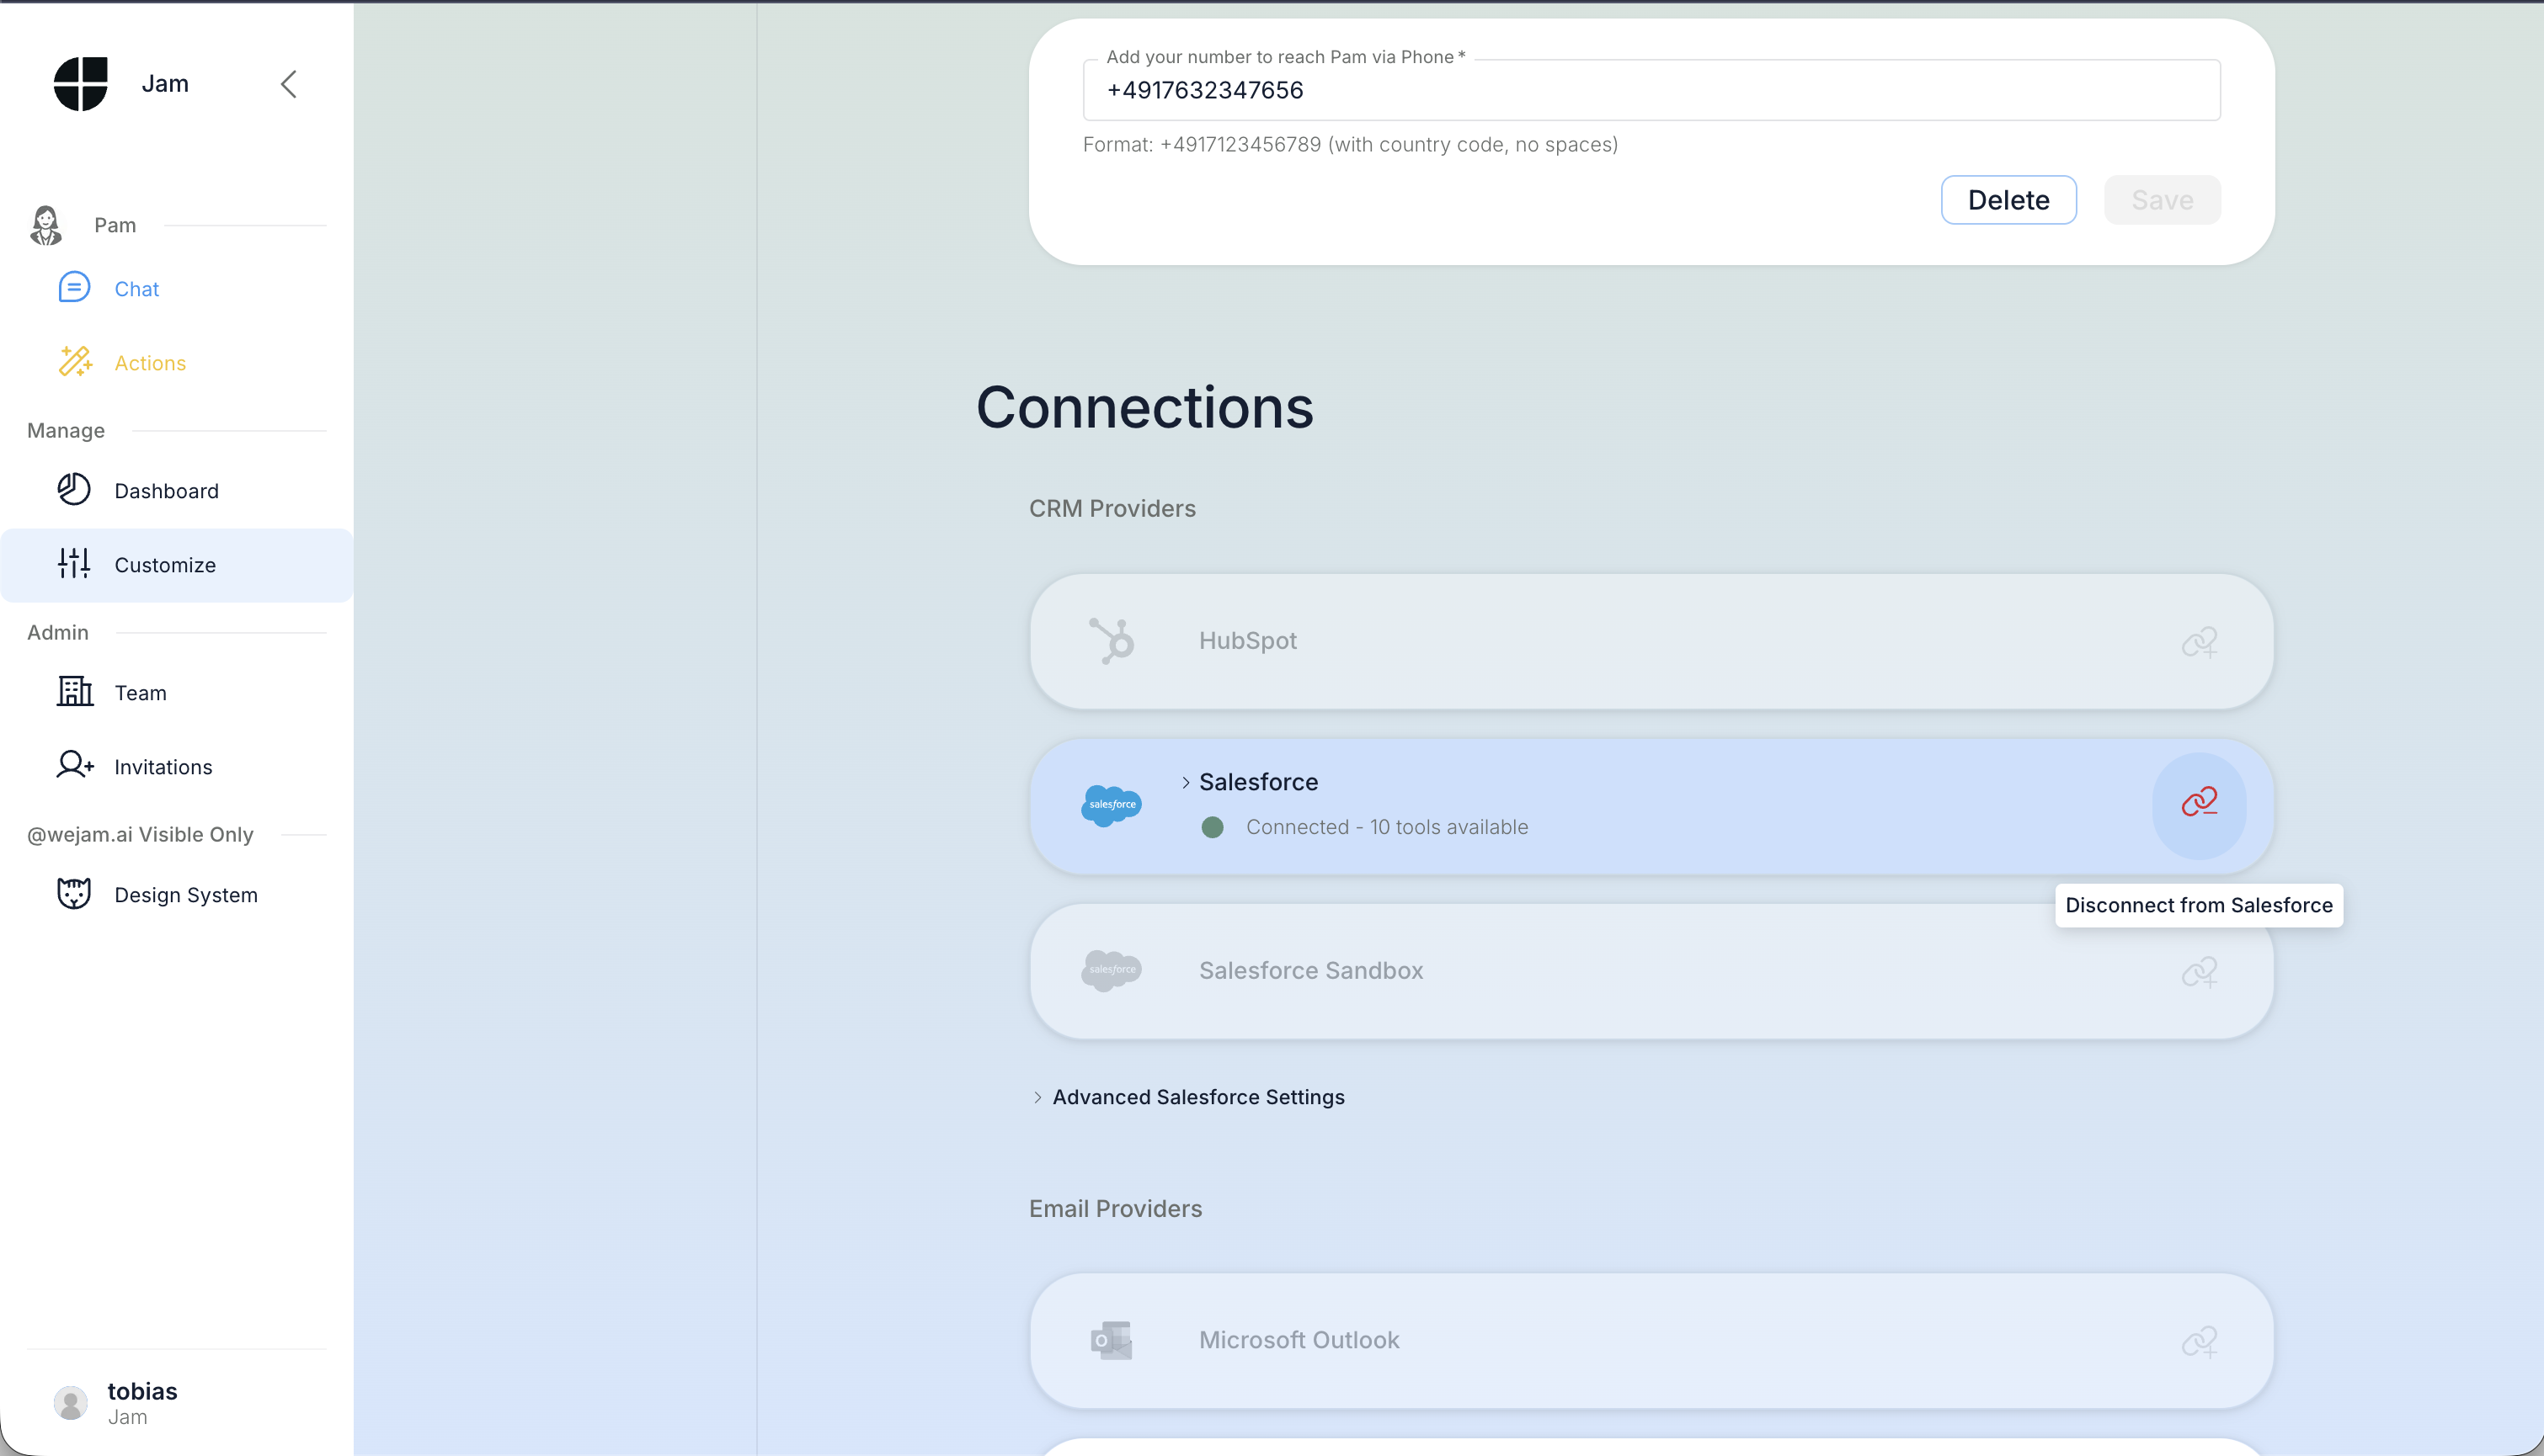This screenshot has height=1456, width=2544.
Task: Click the Manage section label
Action: 66,430
